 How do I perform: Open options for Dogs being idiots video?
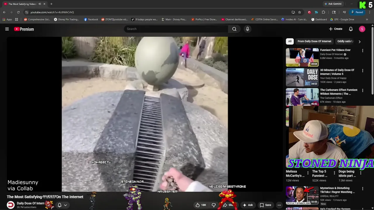click(x=361, y=173)
